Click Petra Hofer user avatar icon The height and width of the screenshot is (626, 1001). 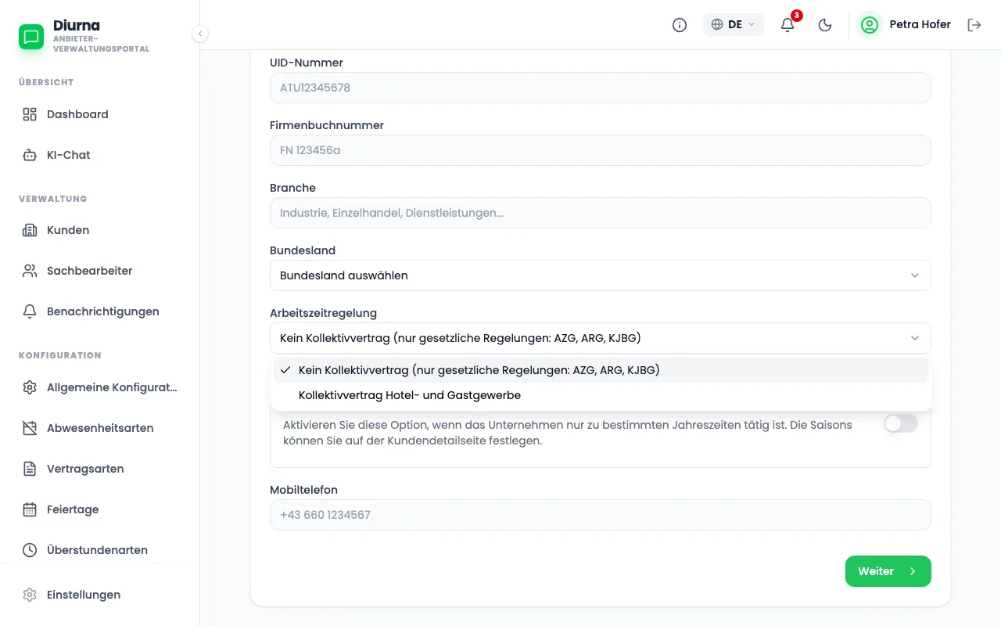pos(870,25)
